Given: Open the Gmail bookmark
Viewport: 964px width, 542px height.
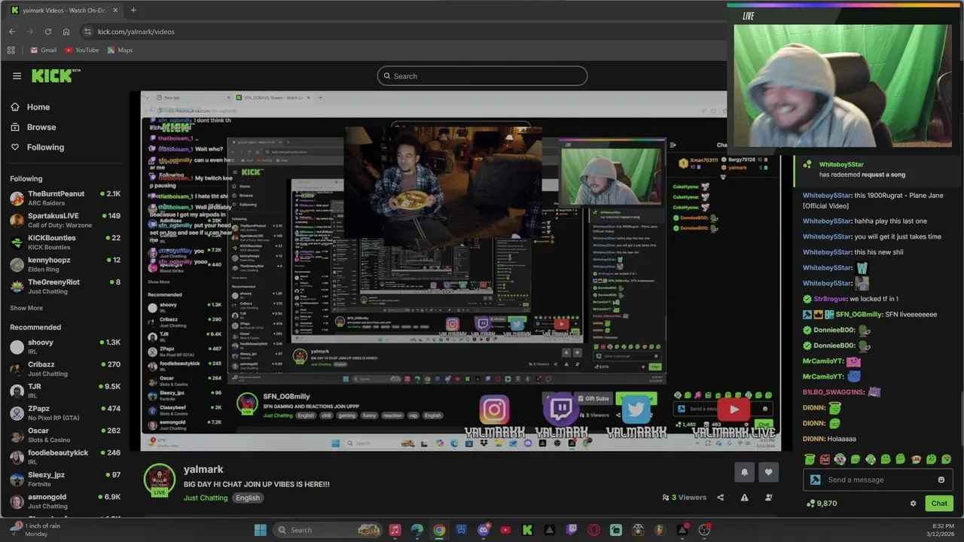Looking at the screenshot, I should pos(43,50).
